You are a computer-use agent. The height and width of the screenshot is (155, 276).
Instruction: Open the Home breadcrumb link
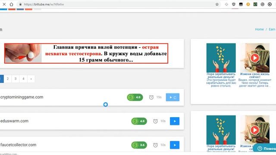point(260,29)
